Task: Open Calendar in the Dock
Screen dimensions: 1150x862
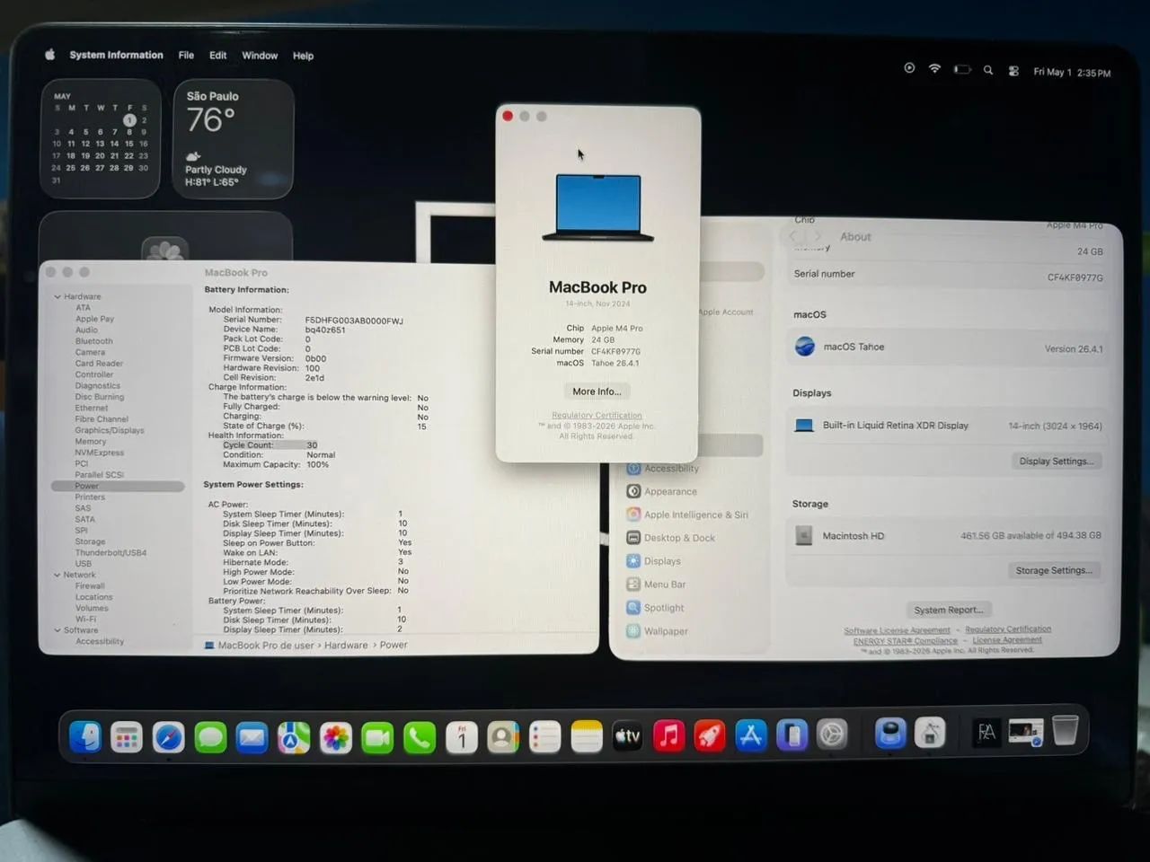Action: [462, 737]
